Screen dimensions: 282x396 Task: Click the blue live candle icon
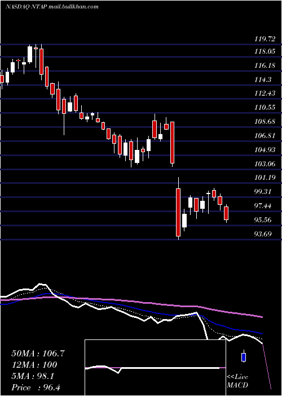click(x=244, y=356)
